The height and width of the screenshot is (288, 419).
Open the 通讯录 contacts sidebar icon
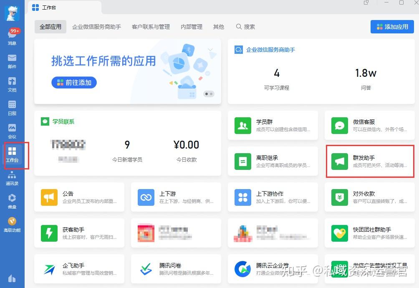coord(12,178)
